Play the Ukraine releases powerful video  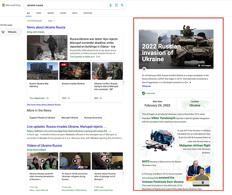coord(42,161)
